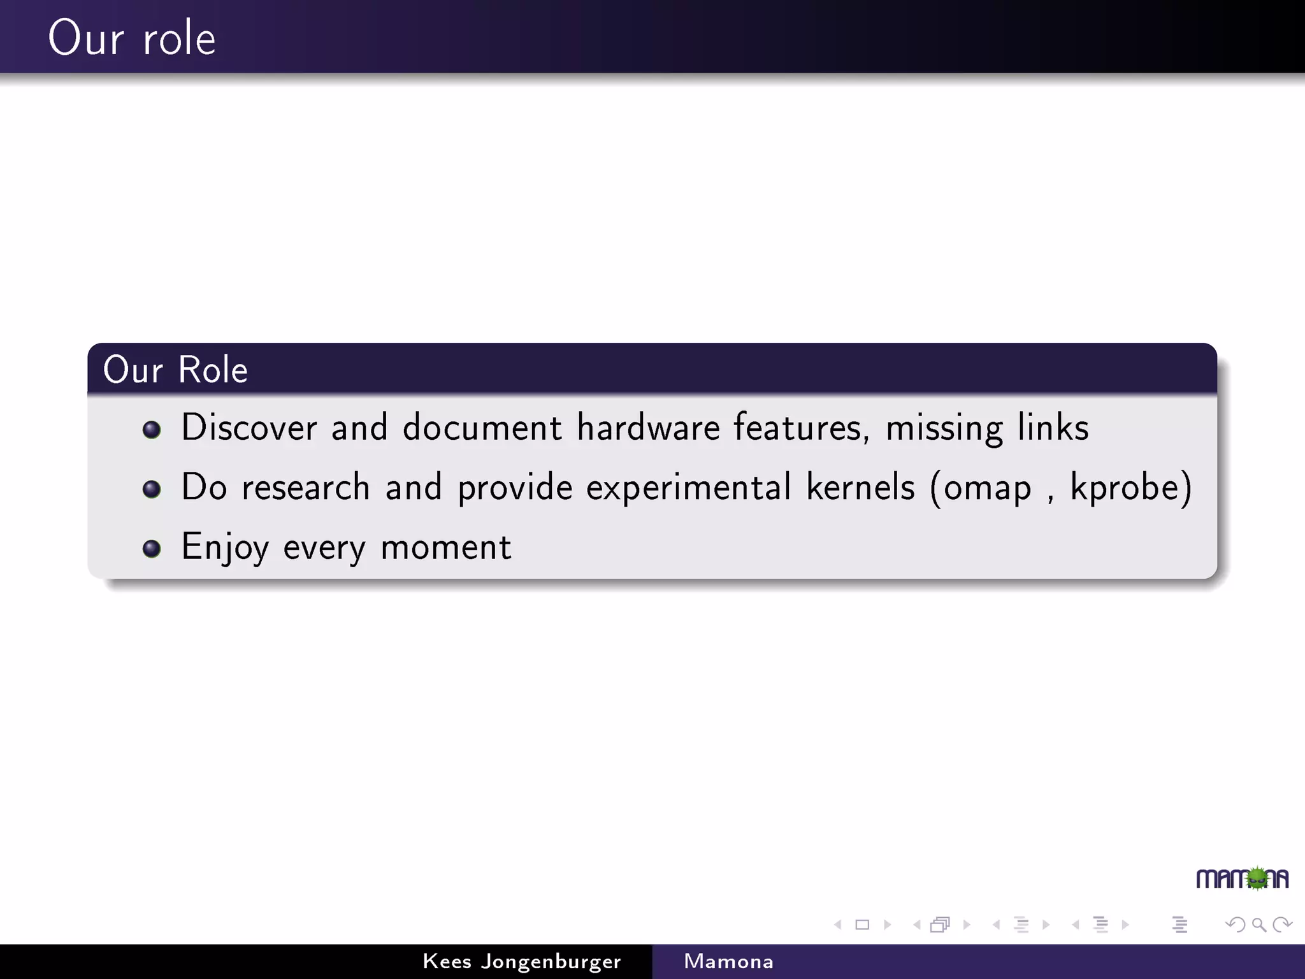Click the next frame arrow
1305x979 pixels.
(x=967, y=925)
